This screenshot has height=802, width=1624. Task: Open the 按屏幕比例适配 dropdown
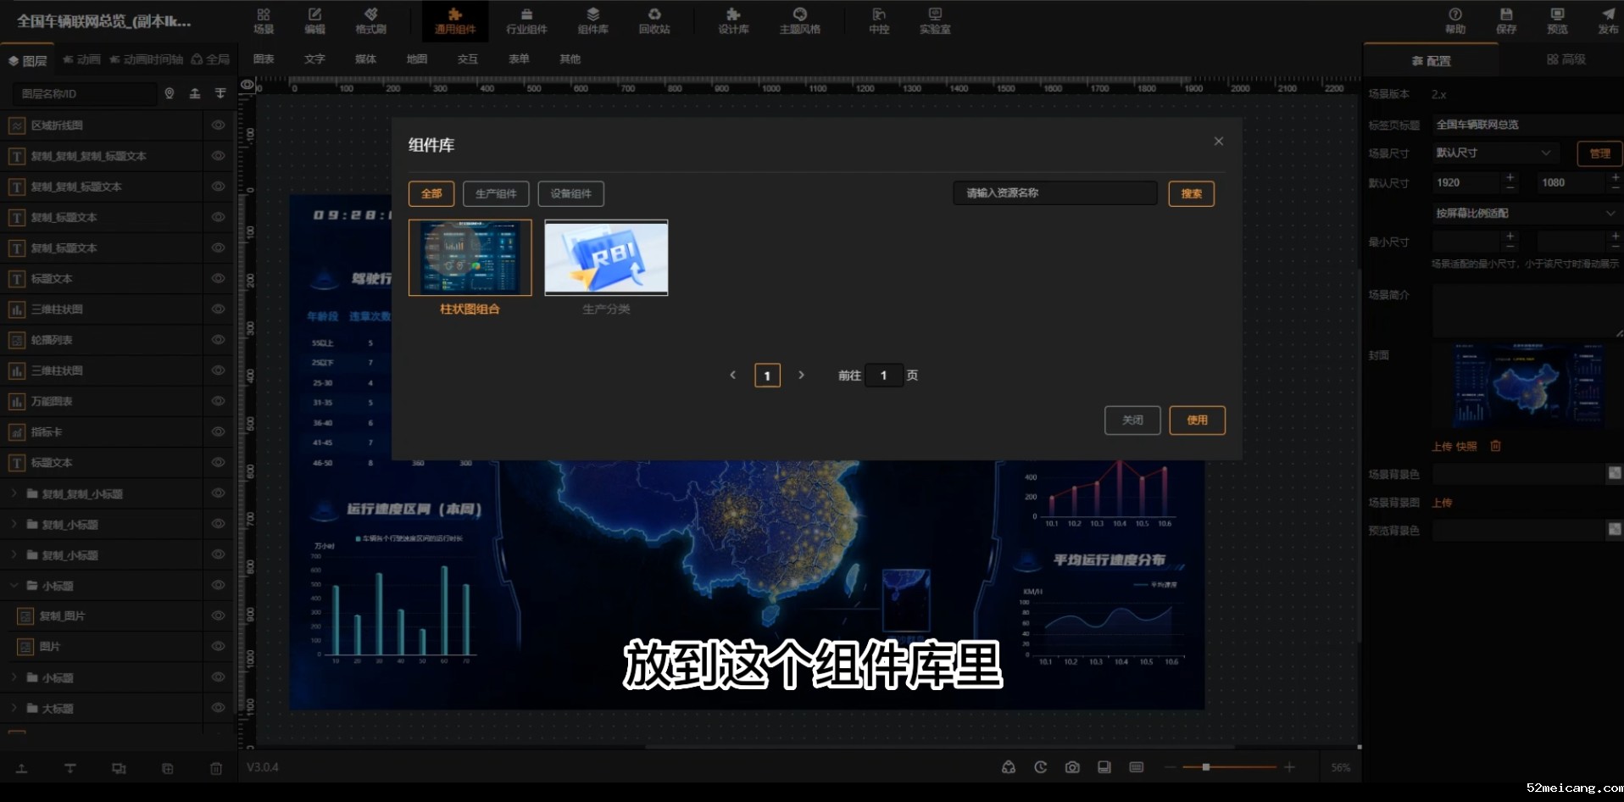tap(1524, 213)
